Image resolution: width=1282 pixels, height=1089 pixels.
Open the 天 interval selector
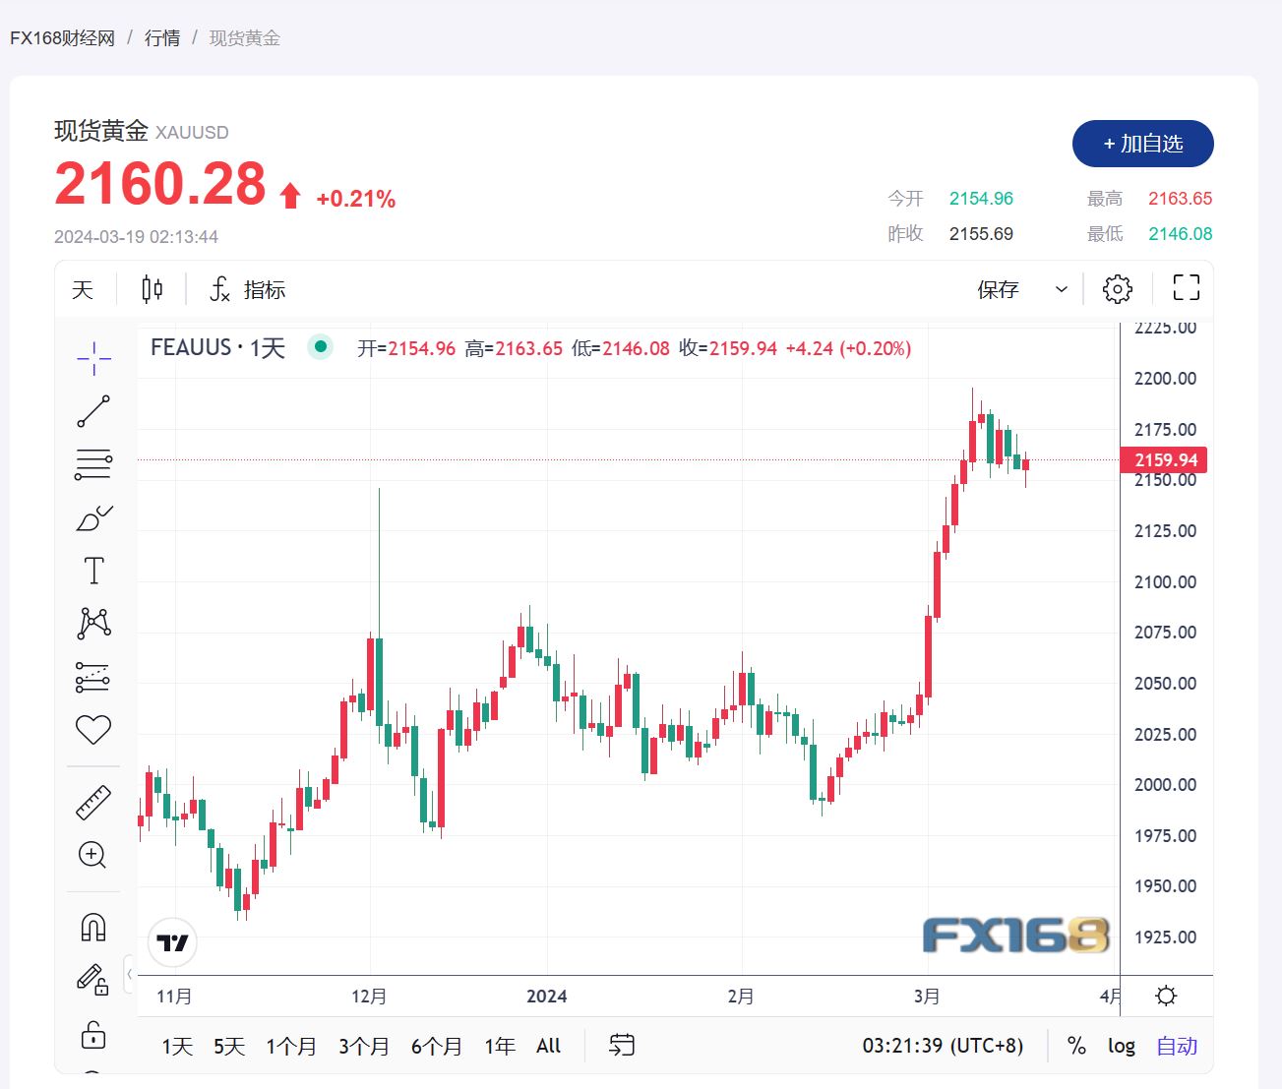tap(83, 288)
